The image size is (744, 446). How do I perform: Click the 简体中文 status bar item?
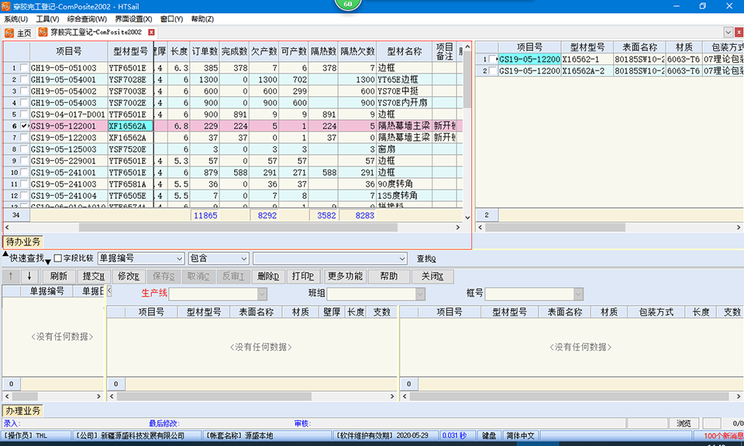pyautogui.click(x=521, y=436)
